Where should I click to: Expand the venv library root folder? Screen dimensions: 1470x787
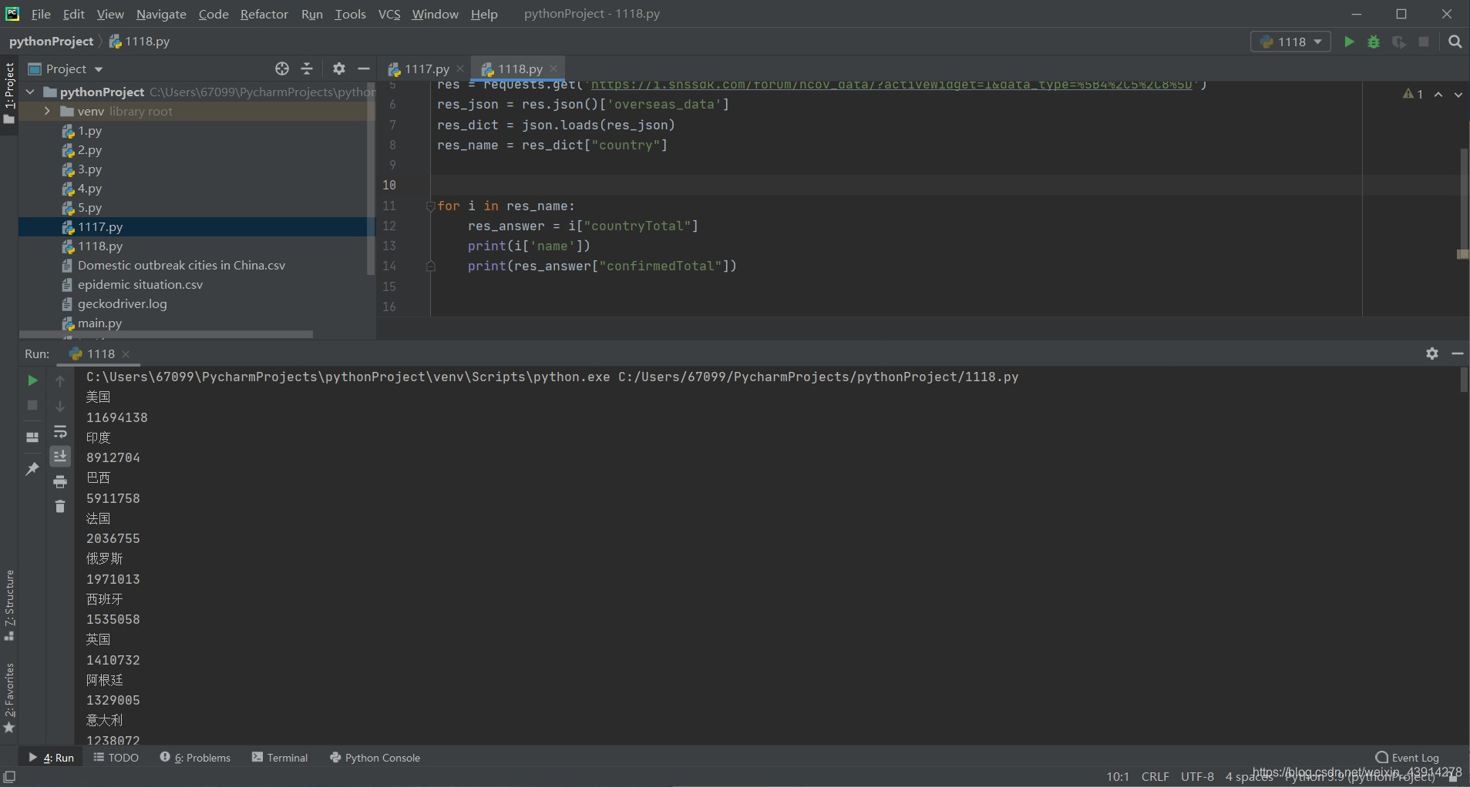[x=47, y=111]
